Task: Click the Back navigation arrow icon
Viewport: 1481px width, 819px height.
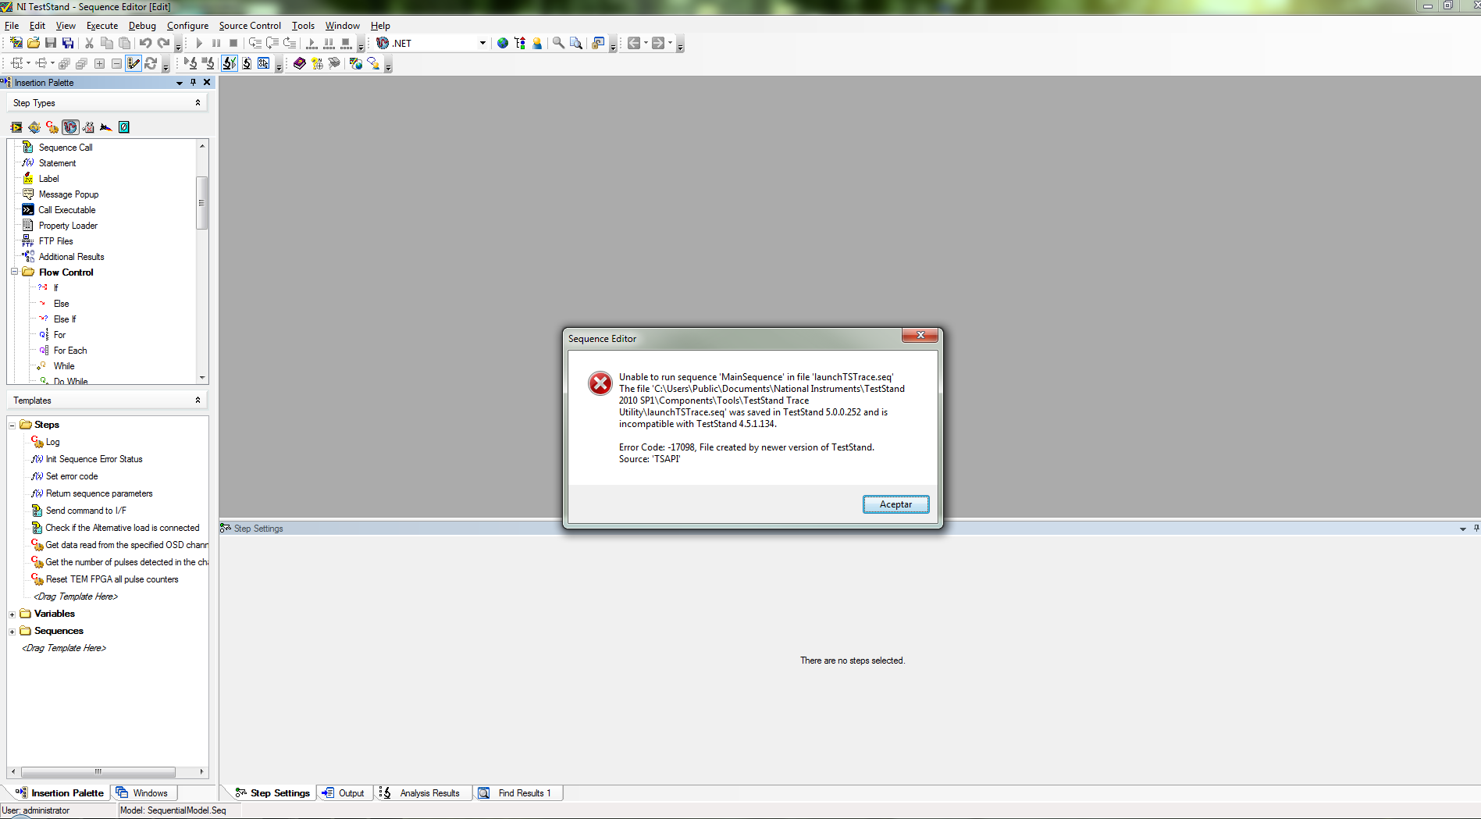Action: point(634,43)
